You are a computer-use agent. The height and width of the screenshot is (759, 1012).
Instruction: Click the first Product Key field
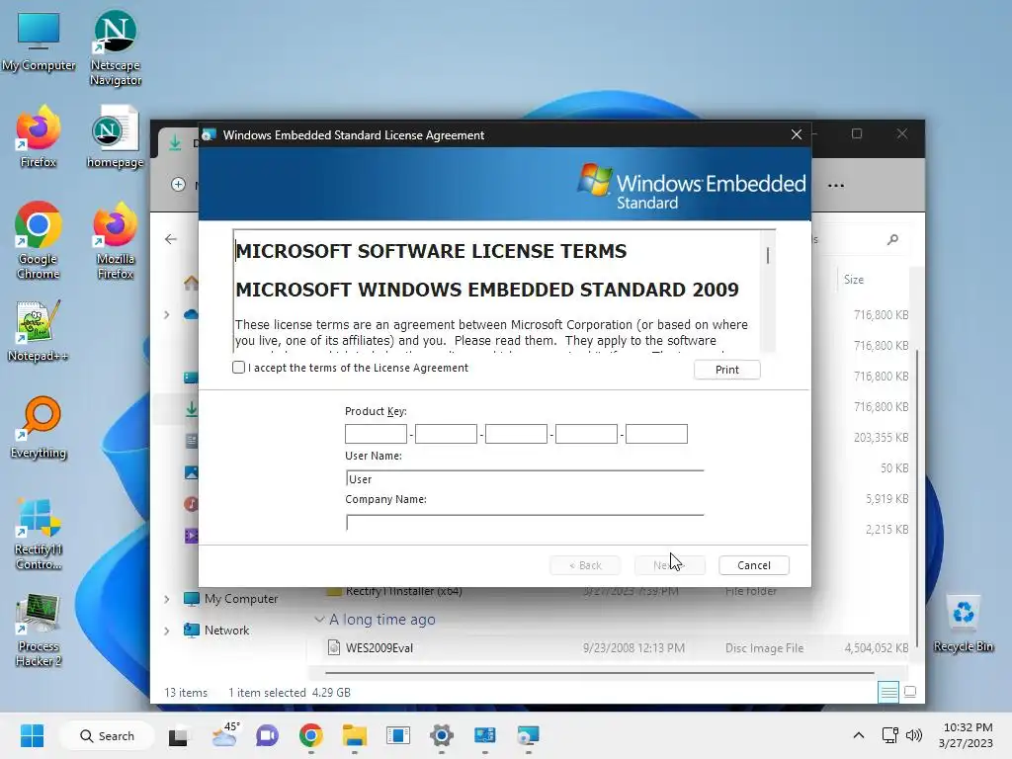[x=376, y=434]
